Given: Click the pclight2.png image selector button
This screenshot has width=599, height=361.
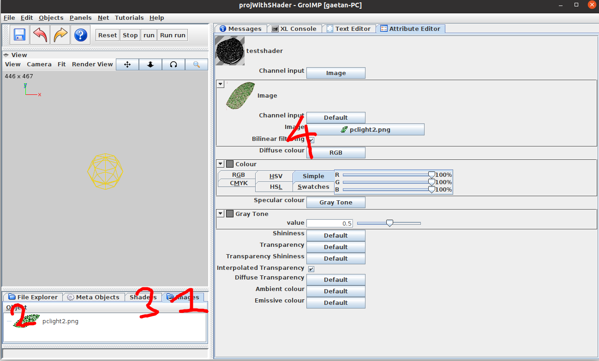Looking at the screenshot, I should (365, 129).
